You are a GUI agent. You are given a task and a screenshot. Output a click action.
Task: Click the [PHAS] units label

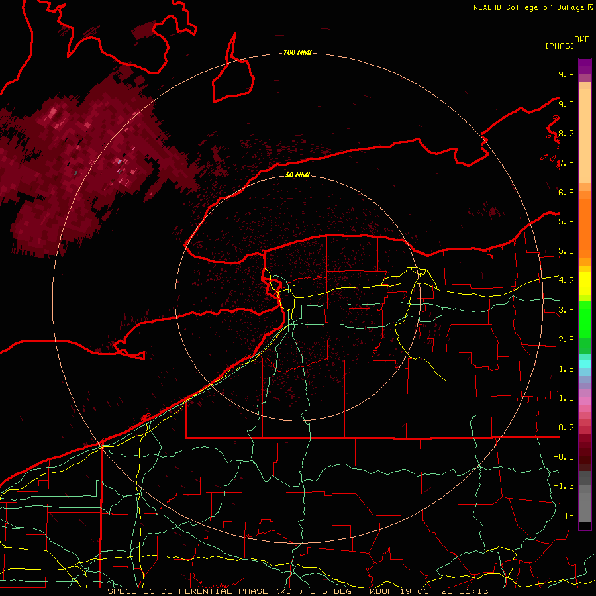(x=560, y=46)
